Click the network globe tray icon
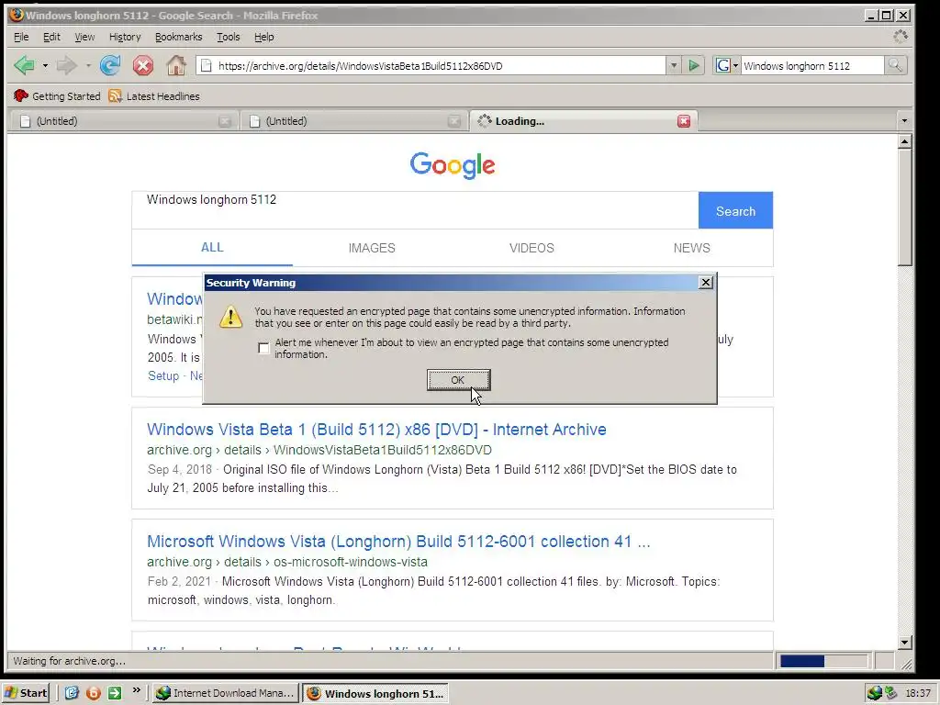The image size is (940, 705). (x=875, y=693)
